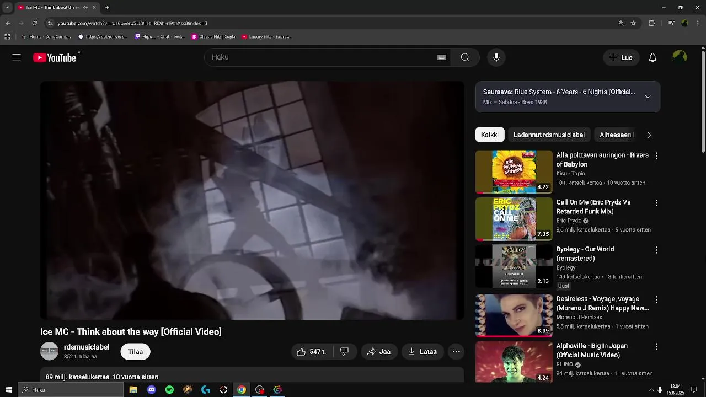Open Hipu Chat Twitch bookmark
The height and width of the screenshot is (397, 706).
pyautogui.click(x=160, y=37)
